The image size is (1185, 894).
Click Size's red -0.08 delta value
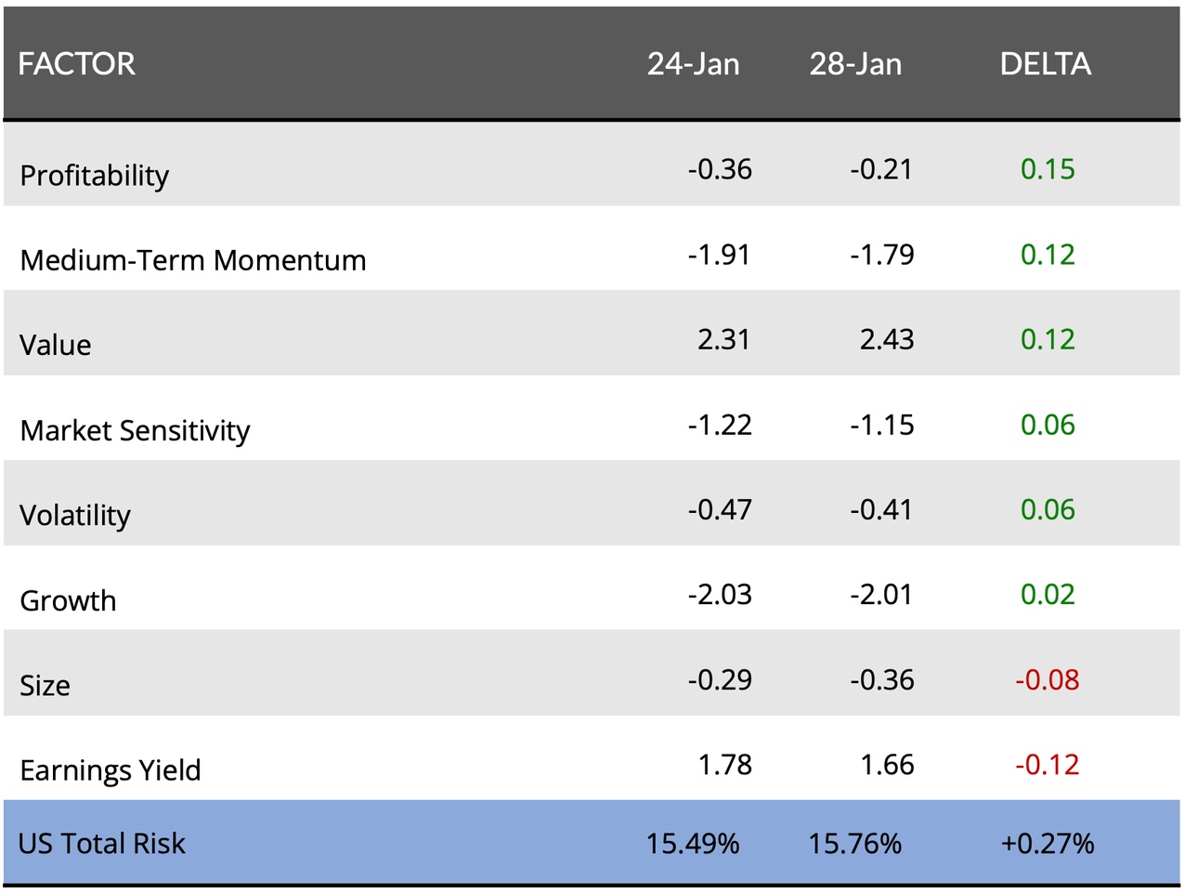coord(1047,680)
